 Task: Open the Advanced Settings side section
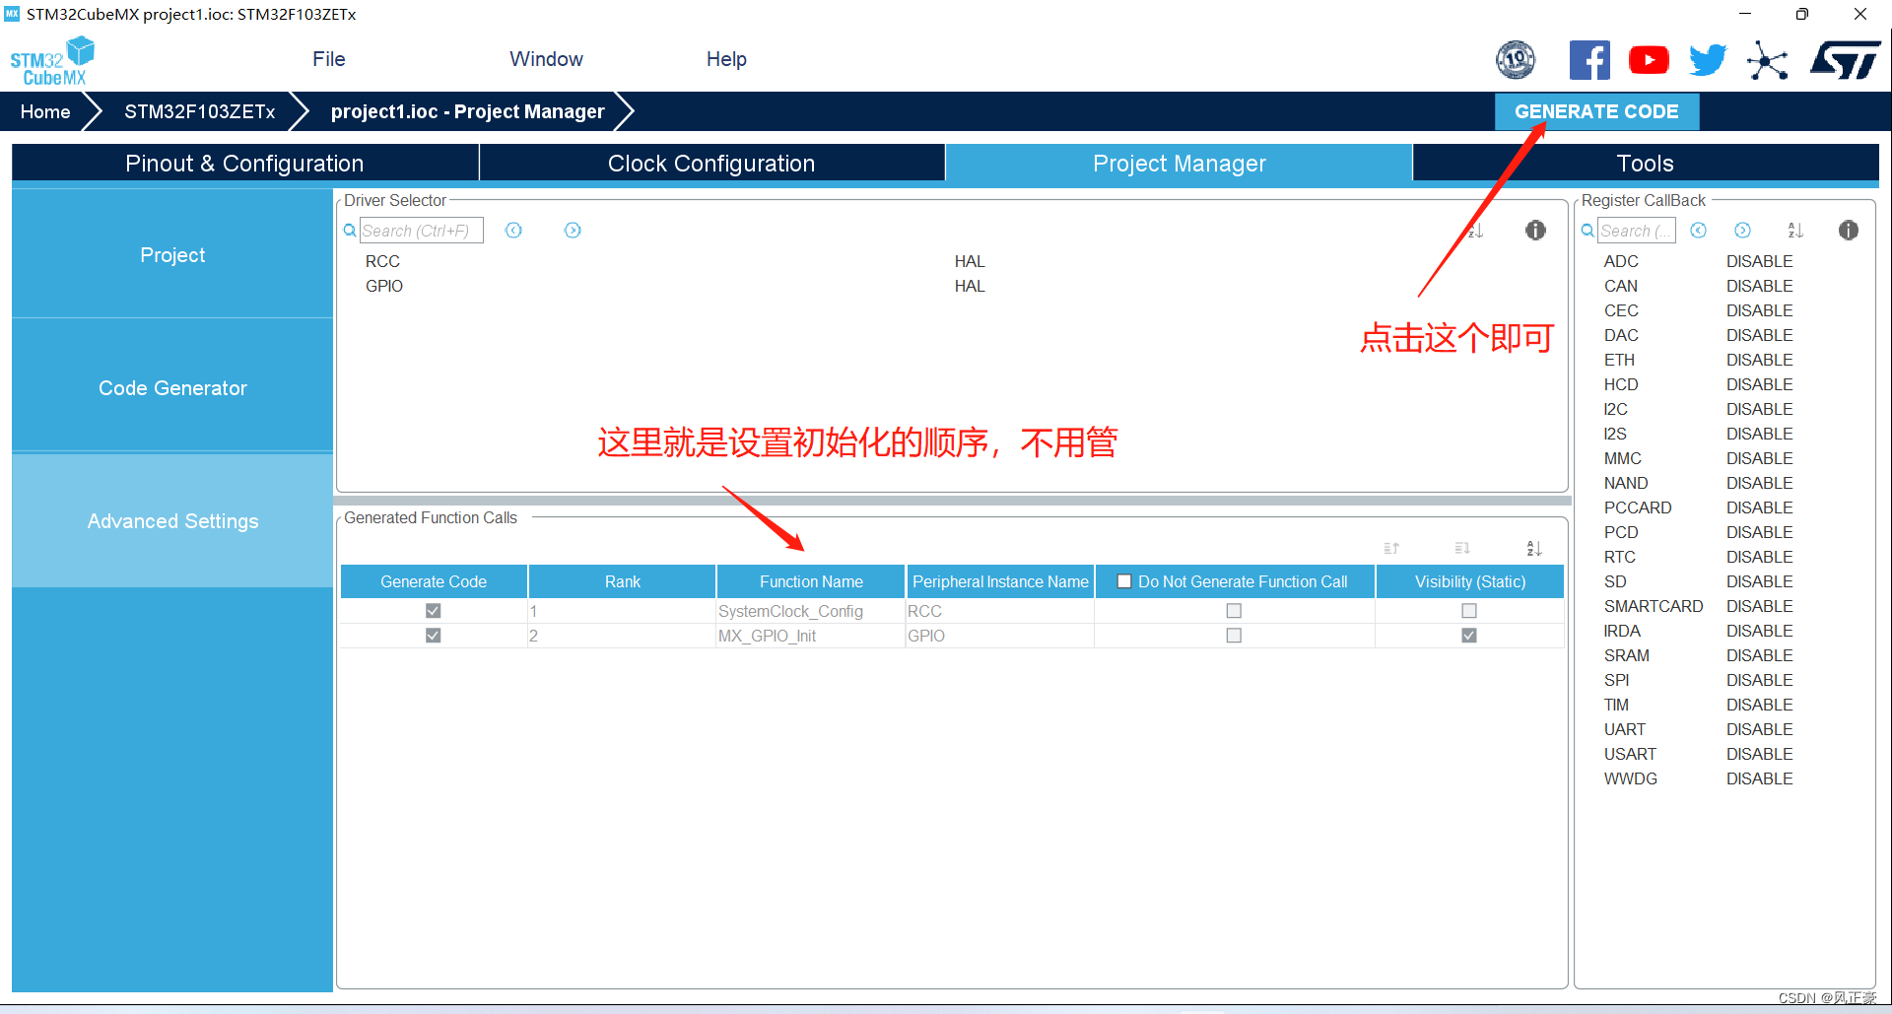click(172, 520)
